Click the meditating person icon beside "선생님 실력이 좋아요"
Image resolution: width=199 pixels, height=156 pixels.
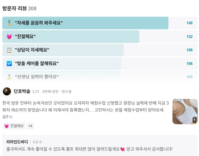click(9, 77)
